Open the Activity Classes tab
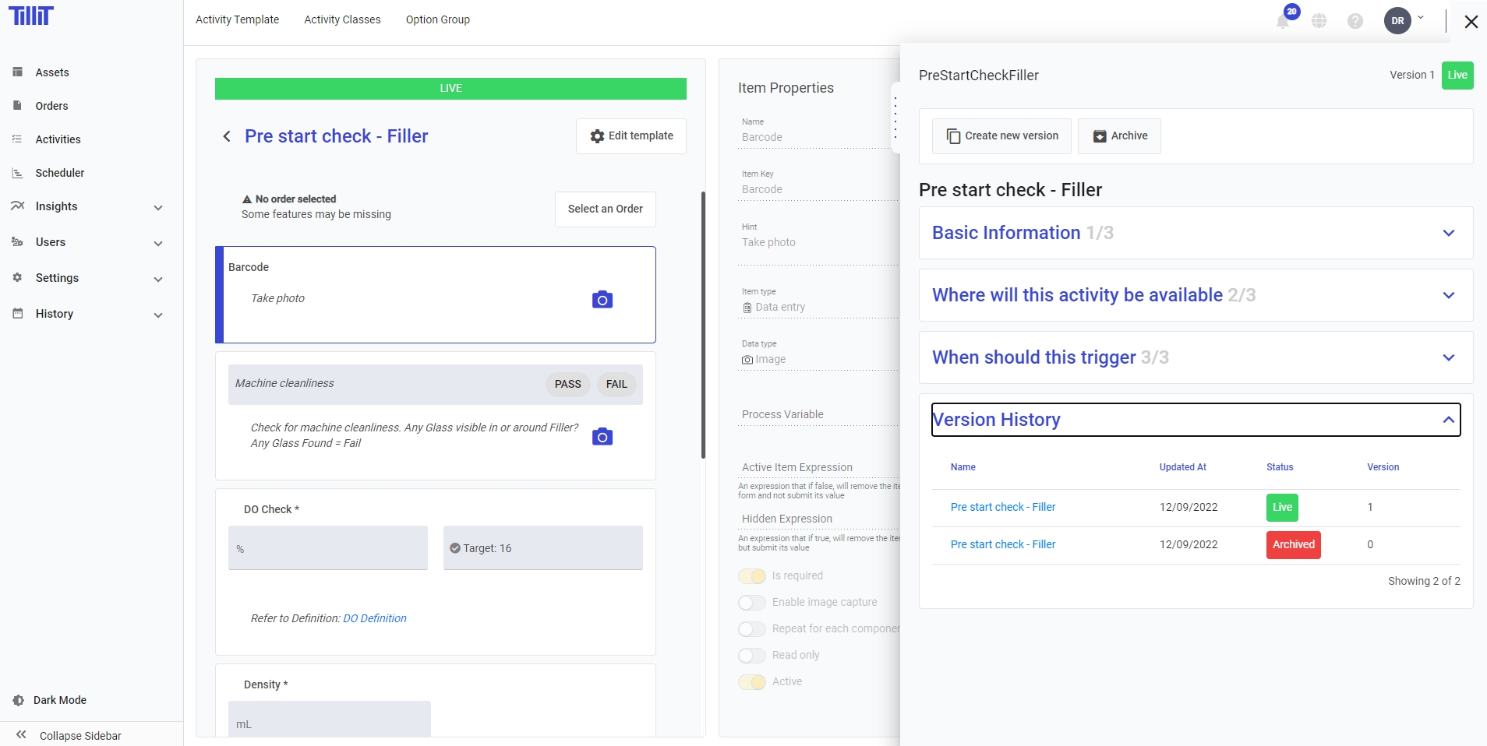This screenshot has width=1487, height=746. (x=342, y=19)
